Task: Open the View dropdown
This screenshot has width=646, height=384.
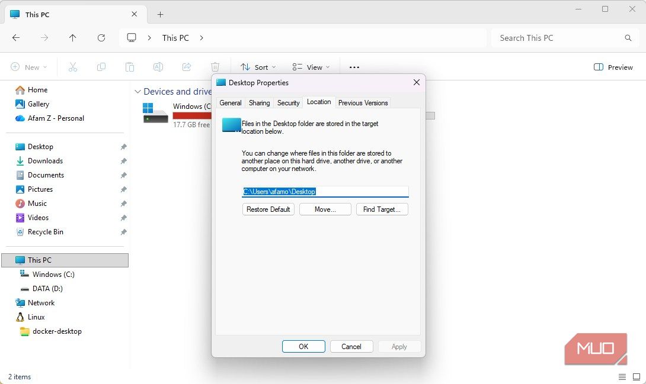Action: click(x=311, y=67)
